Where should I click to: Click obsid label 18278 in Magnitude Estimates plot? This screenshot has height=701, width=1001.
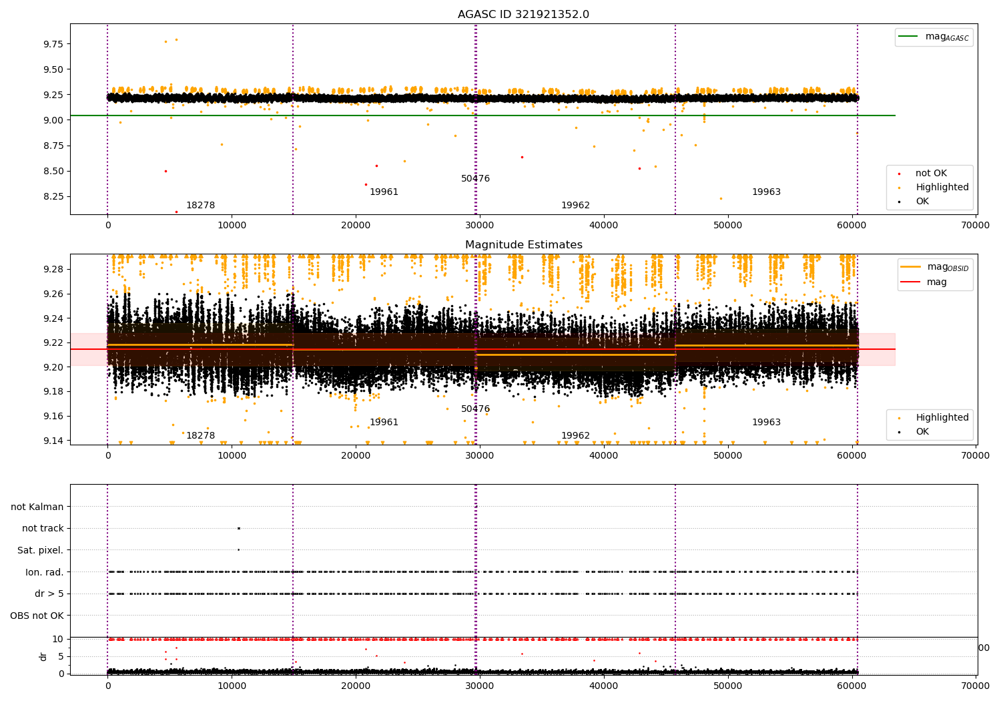[200, 435]
